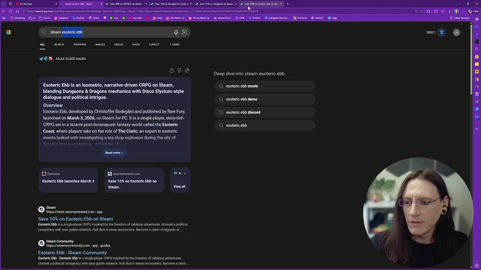Click the browser back arrow
The width and height of the screenshot is (481, 270).
(x=4, y=11)
